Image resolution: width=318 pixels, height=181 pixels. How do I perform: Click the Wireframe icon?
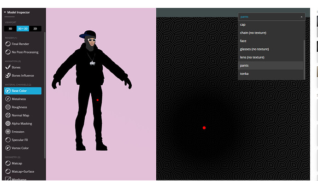8,179
